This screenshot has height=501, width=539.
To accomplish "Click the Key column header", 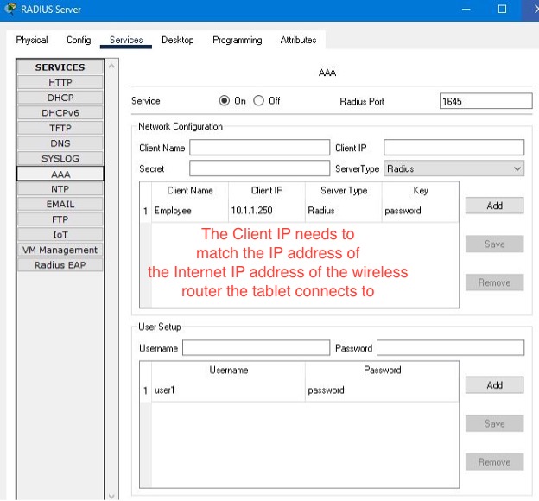I will pyautogui.click(x=421, y=191).
